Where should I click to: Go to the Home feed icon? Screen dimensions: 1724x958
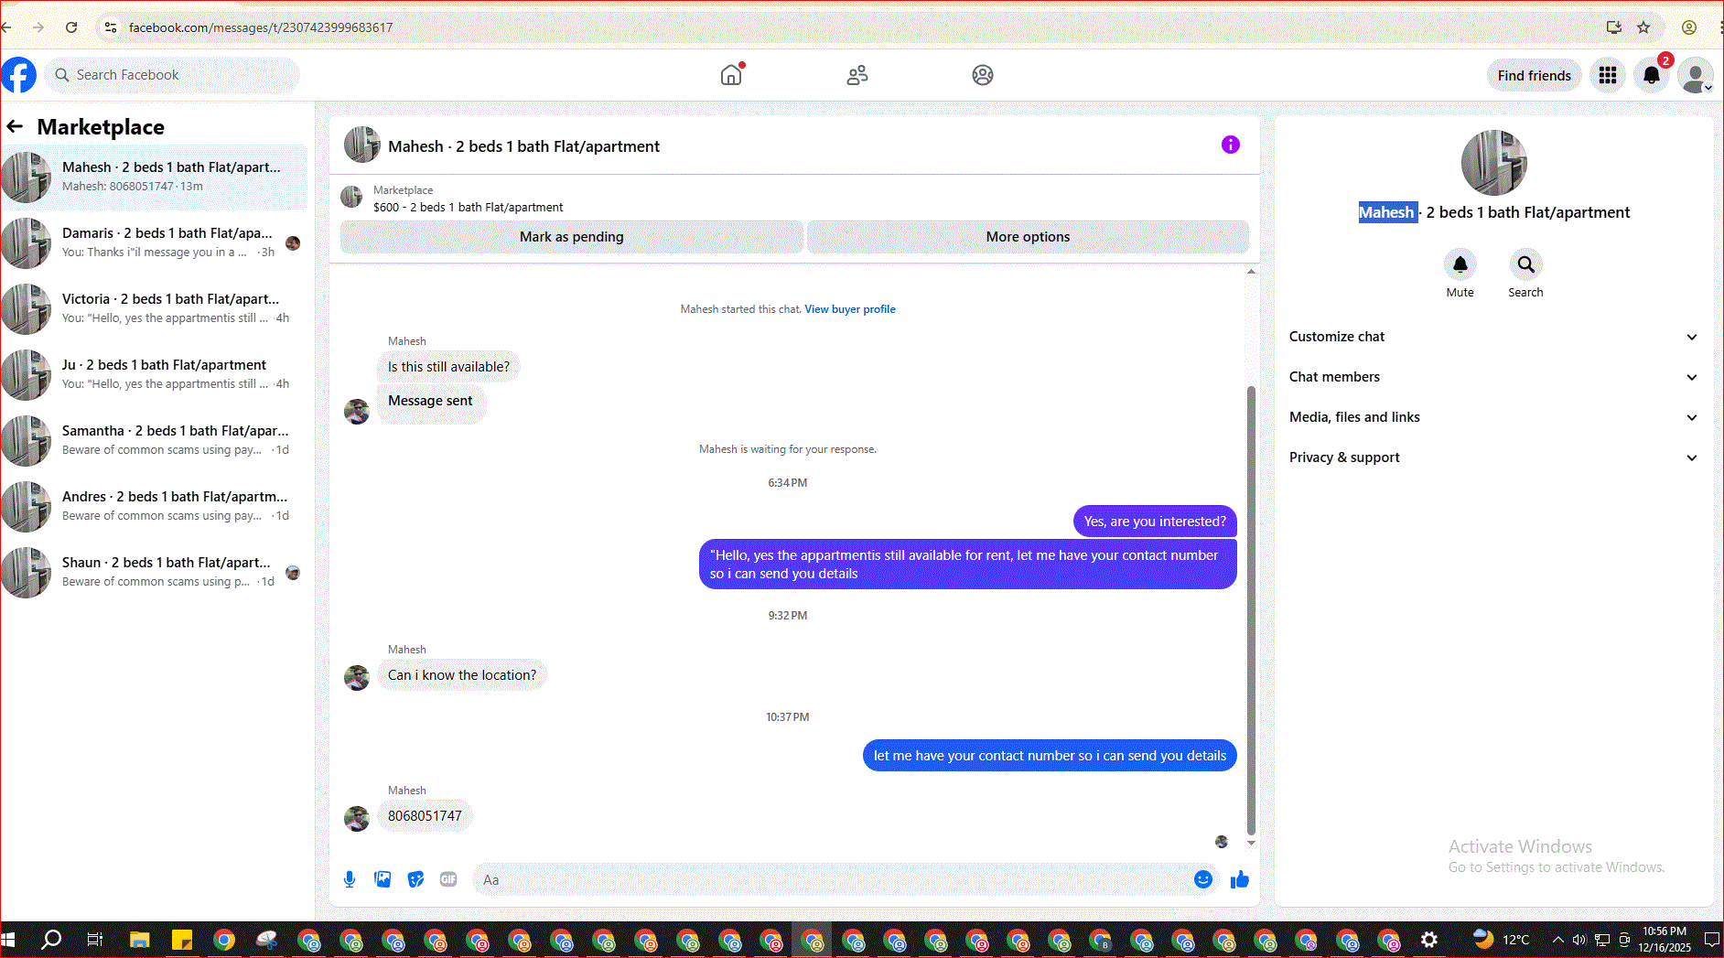731,75
